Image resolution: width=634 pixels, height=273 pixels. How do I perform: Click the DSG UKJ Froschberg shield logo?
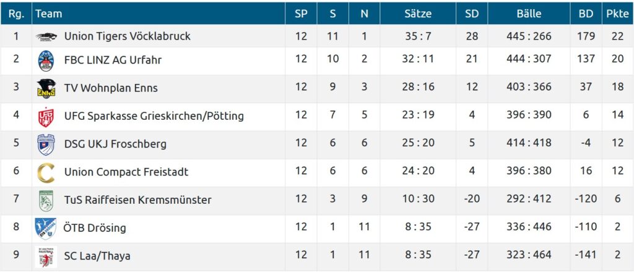(x=46, y=144)
